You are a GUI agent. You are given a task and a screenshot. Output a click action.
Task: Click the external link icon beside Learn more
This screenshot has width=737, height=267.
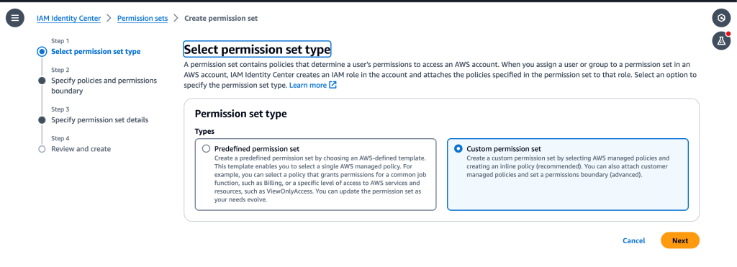click(333, 85)
